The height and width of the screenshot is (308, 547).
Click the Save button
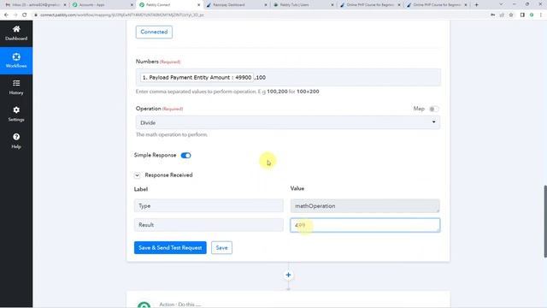(x=221, y=247)
